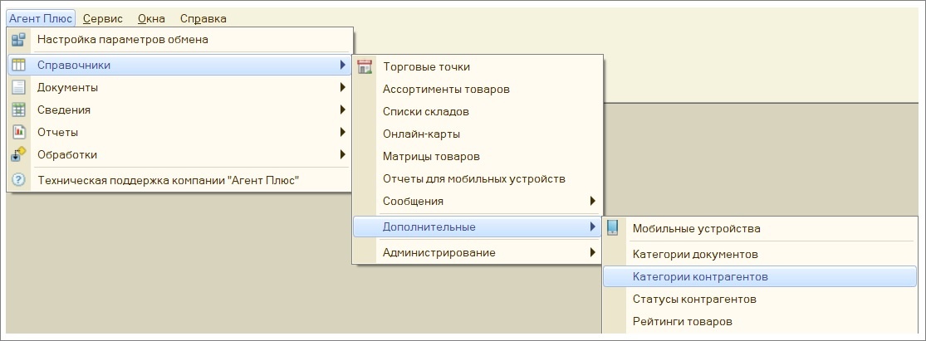Click the document page icon beside Документы
The width and height of the screenshot is (926, 341).
pyautogui.click(x=19, y=87)
